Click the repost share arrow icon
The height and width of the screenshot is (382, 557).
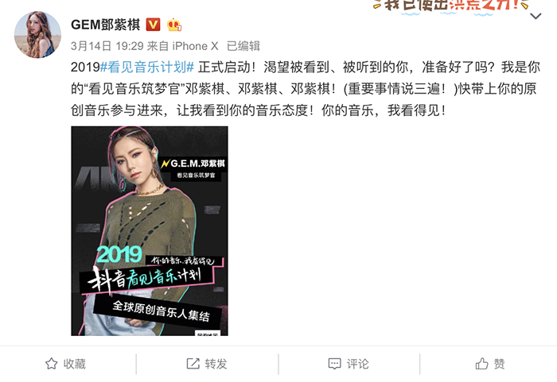pos(193,364)
